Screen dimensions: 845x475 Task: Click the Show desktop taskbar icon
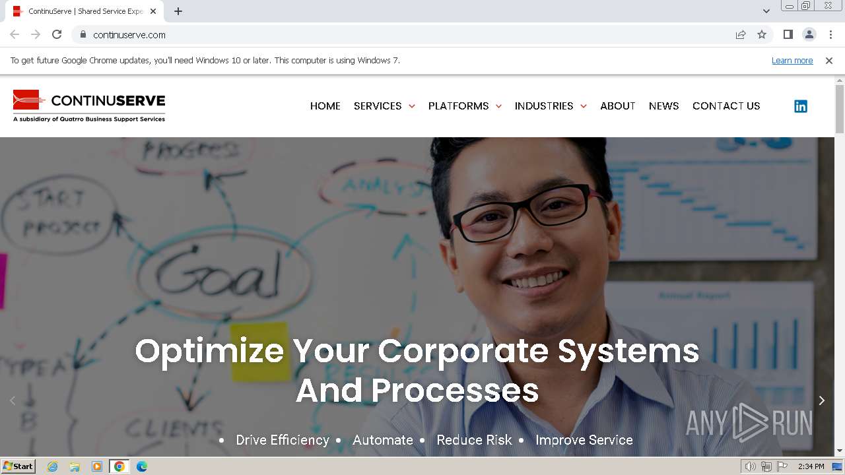837,466
